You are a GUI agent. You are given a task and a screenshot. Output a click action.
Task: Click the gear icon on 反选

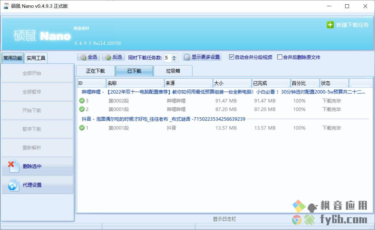[x=108, y=57]
